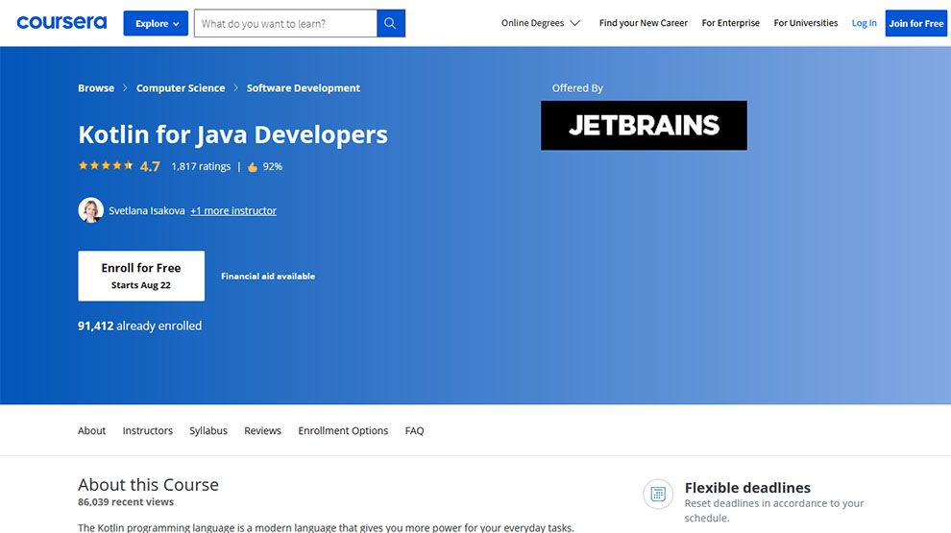The height and width of the screenshot is (533, 951).
Task: Click the '91,412 already enrolled' text
Action: [139, 326]
